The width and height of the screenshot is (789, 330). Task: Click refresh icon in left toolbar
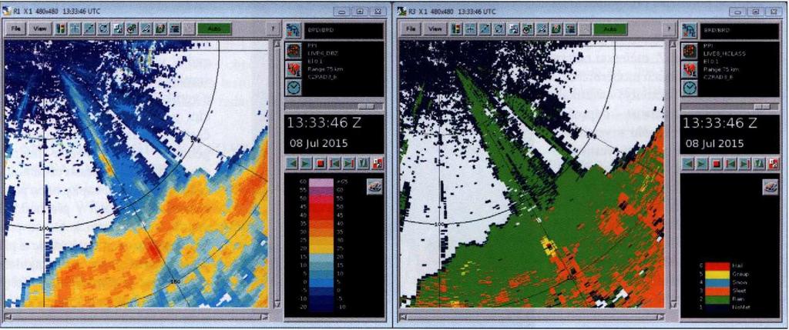(x=104, y=29)
